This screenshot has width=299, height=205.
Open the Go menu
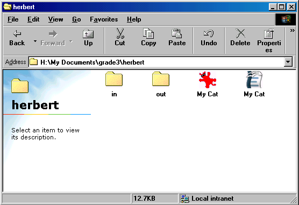(x=76, y=19)
